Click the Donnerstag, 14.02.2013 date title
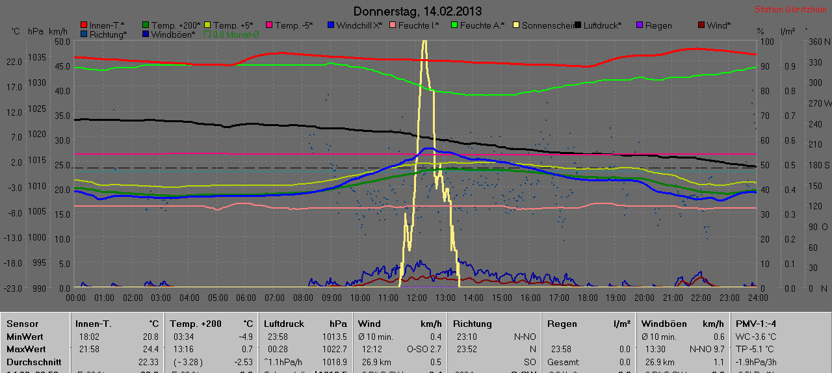The width and height of the screenshot is (832, 373). coord(418,12)
